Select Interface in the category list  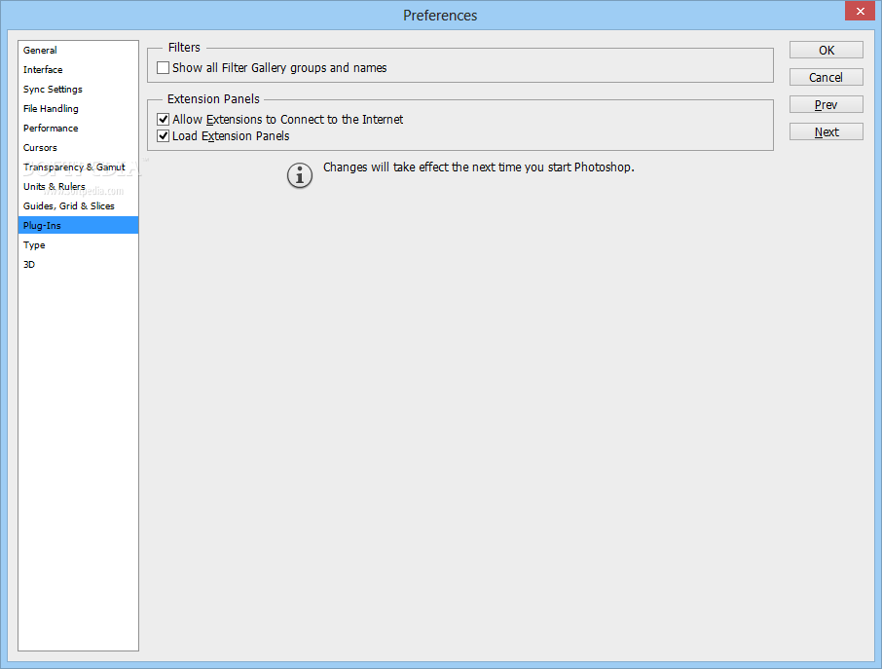pyautogui.click(x=78, y=70)
